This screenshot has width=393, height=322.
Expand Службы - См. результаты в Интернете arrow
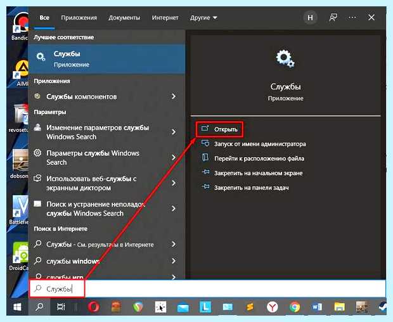[x=174, y=244]
